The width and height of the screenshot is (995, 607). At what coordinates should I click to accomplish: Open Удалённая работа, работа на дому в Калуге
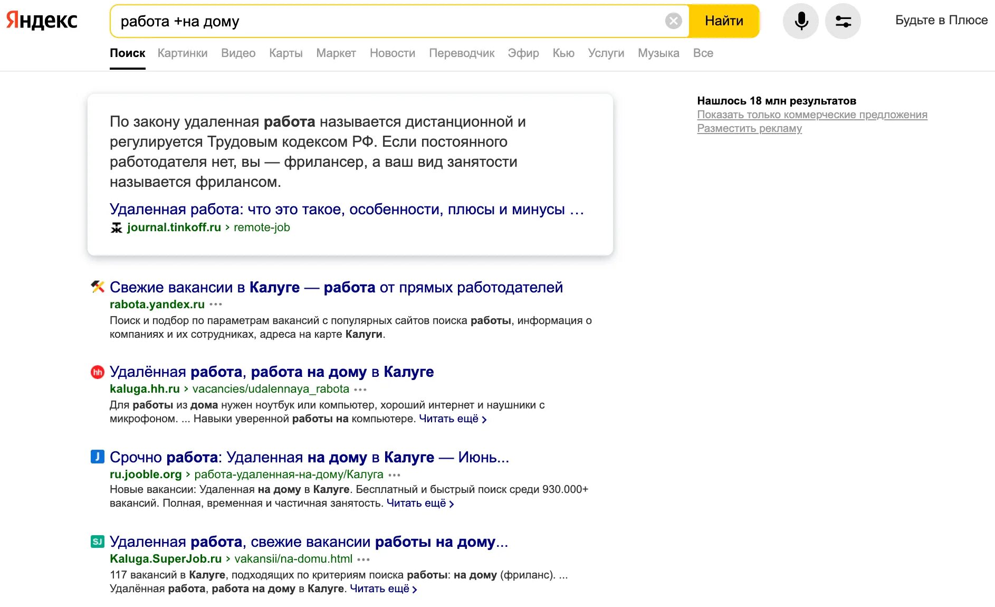(272, 372)
